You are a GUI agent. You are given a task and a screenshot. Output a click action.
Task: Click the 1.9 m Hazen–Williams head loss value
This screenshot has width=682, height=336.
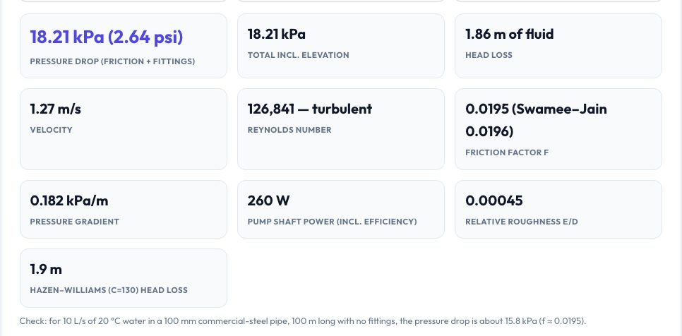pyautogui.click(x=46, y=270)
